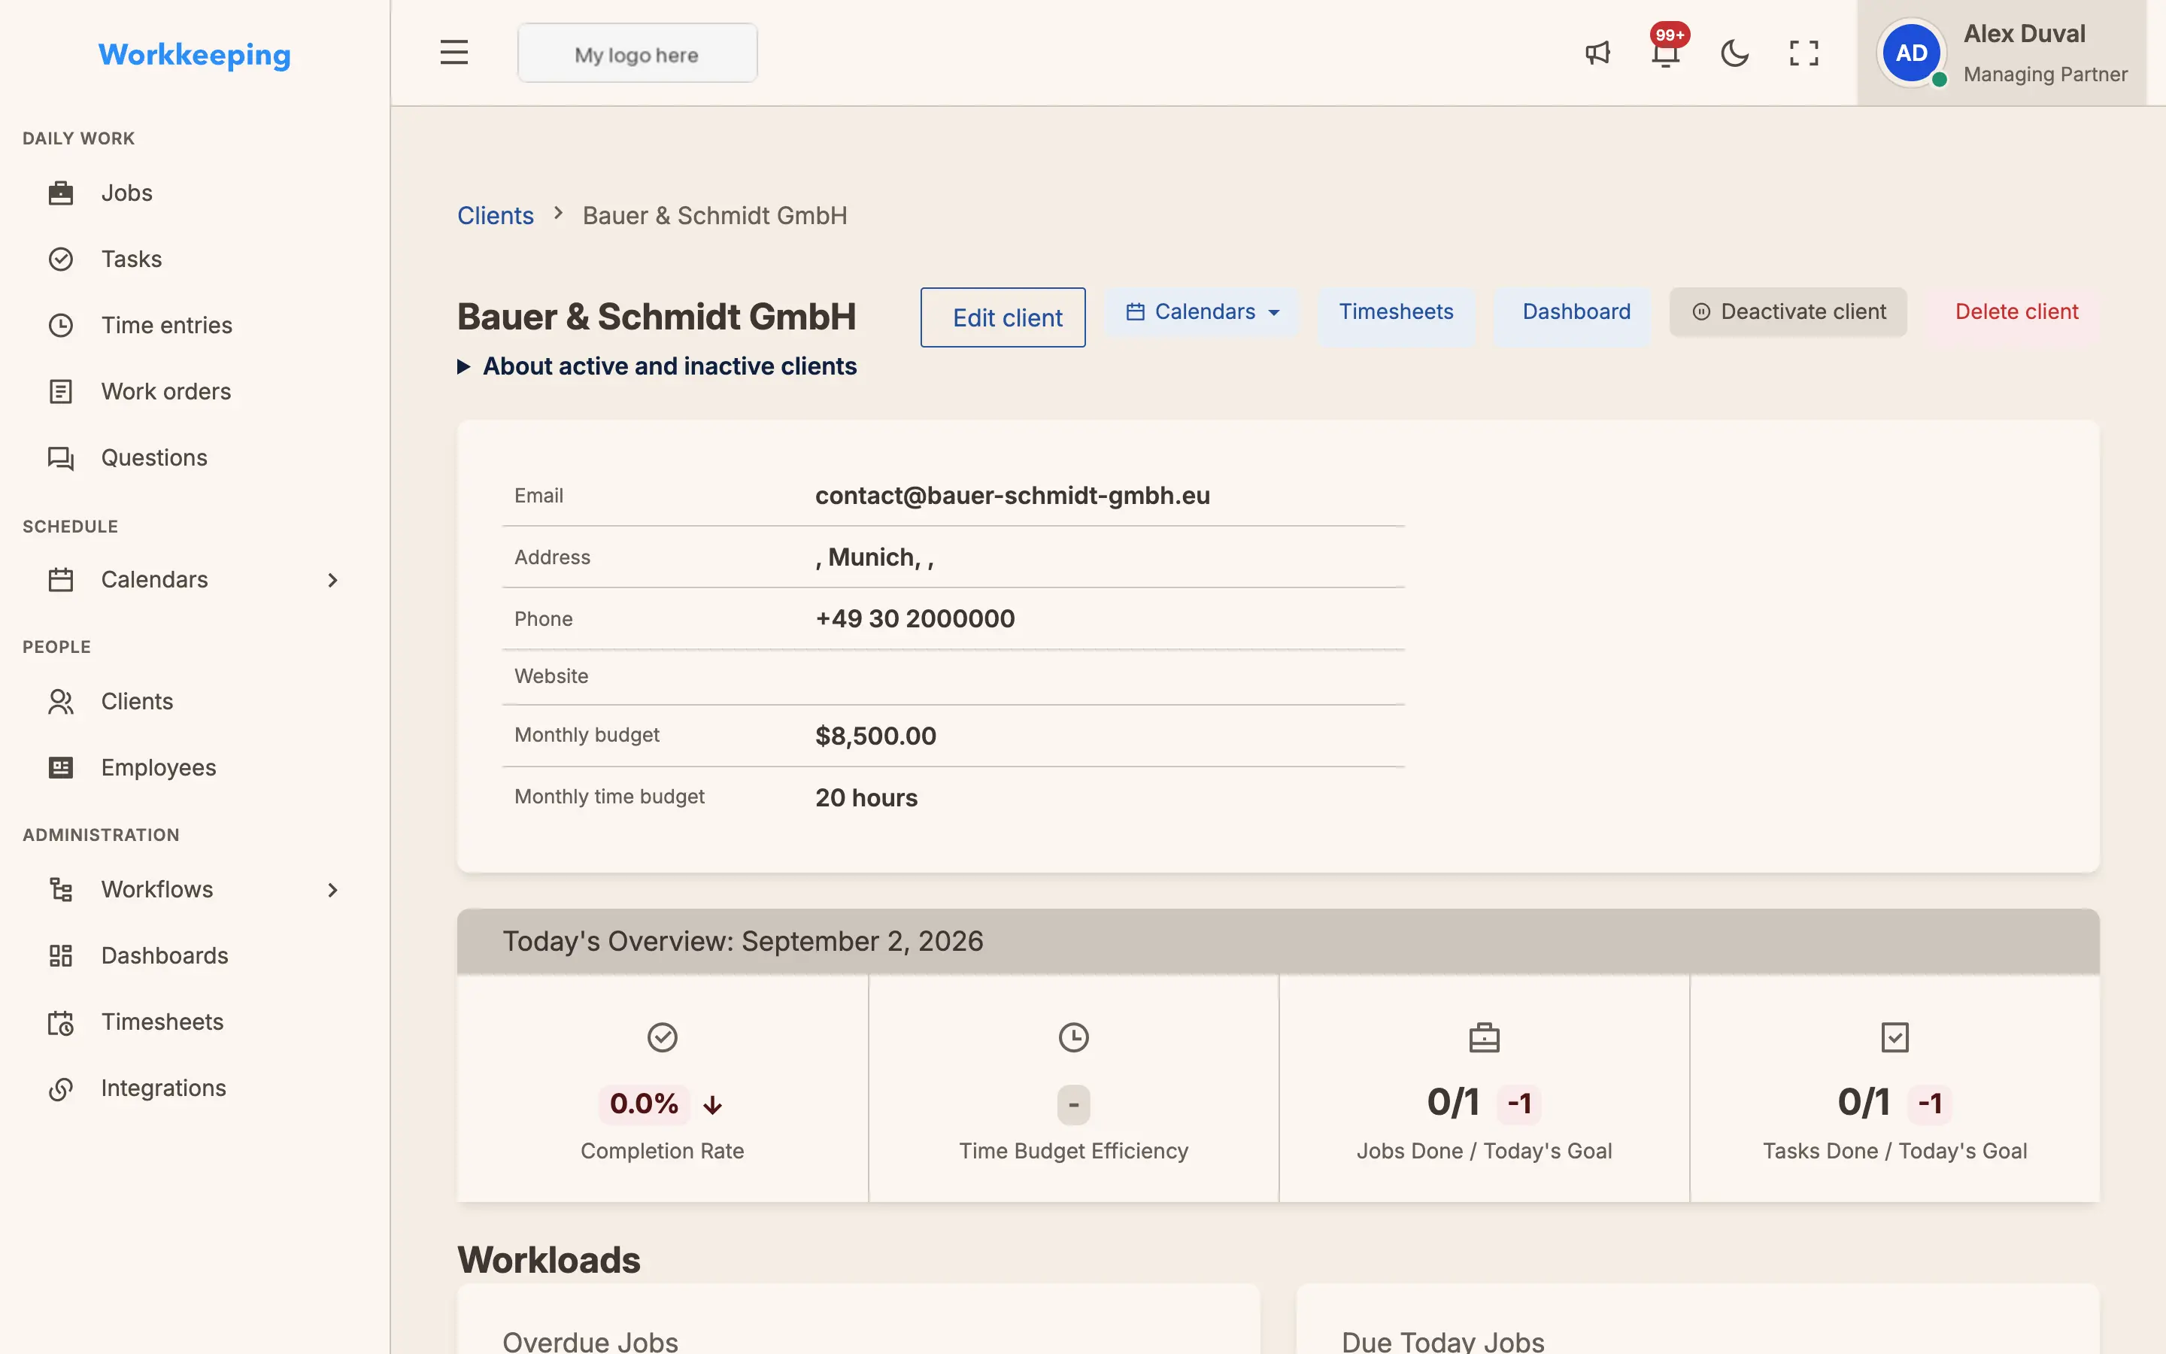Click the Clients people icon in sidebar
The height and width of the screenshot is (1354, 2166).
(x=61, y=701)
